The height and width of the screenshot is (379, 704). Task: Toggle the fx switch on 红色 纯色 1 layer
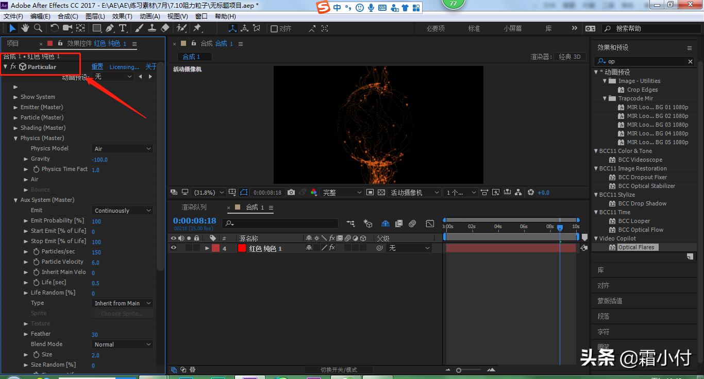pos(332,248)
